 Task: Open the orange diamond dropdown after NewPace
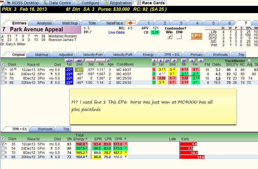pos(130,23)
